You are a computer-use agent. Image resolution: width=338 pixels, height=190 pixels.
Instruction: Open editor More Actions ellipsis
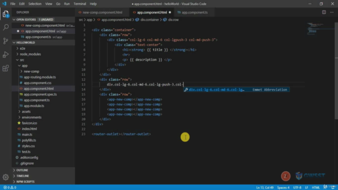[x=332, y=12]
